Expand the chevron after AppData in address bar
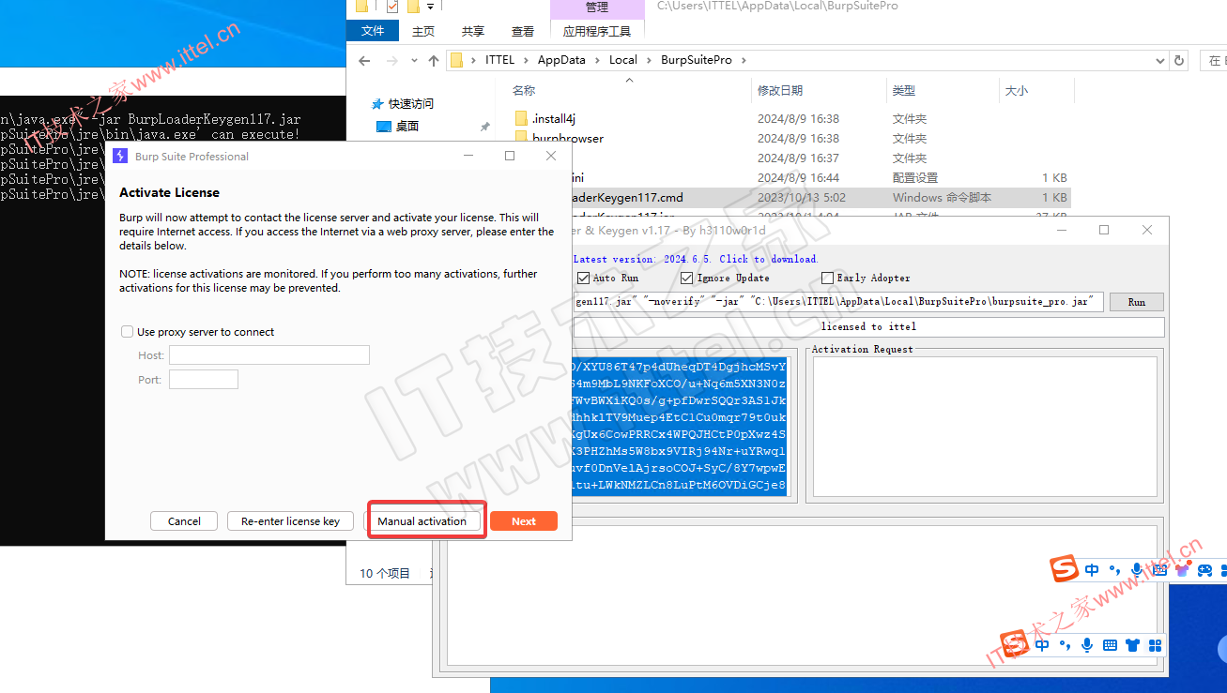The width and height of the screenshot is (1227, 693). click(597, 60)
